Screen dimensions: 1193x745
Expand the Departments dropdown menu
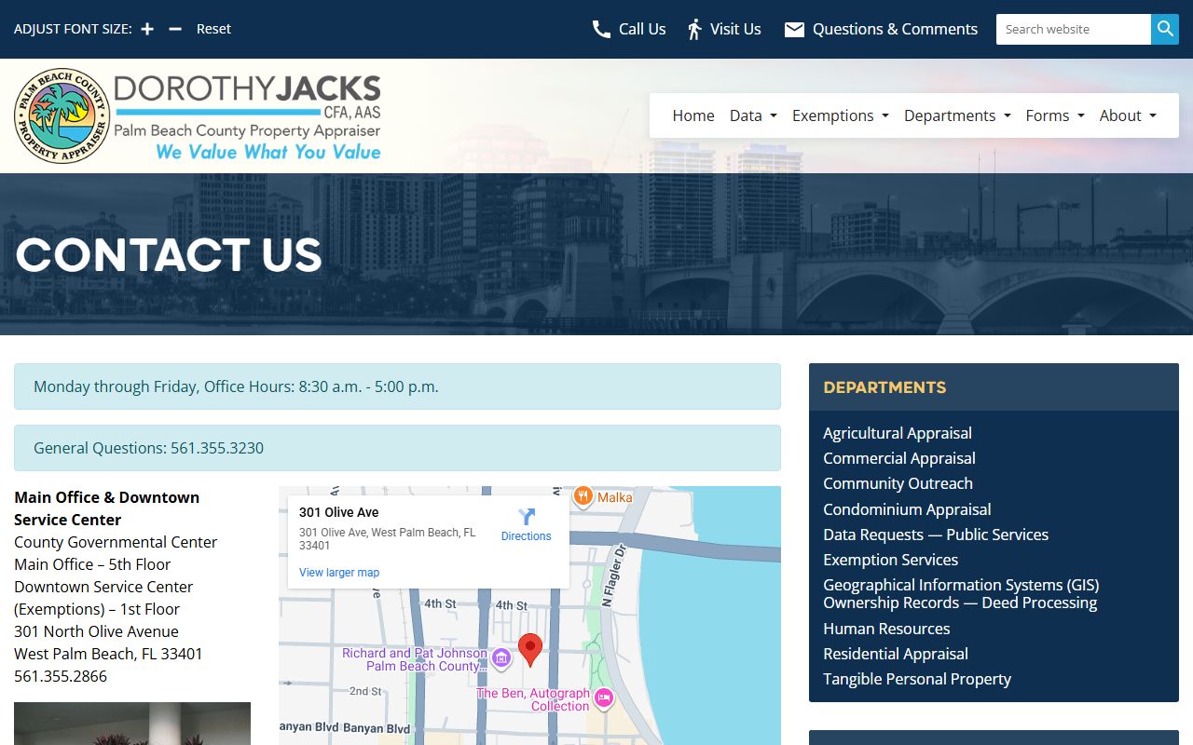[957, 115]
